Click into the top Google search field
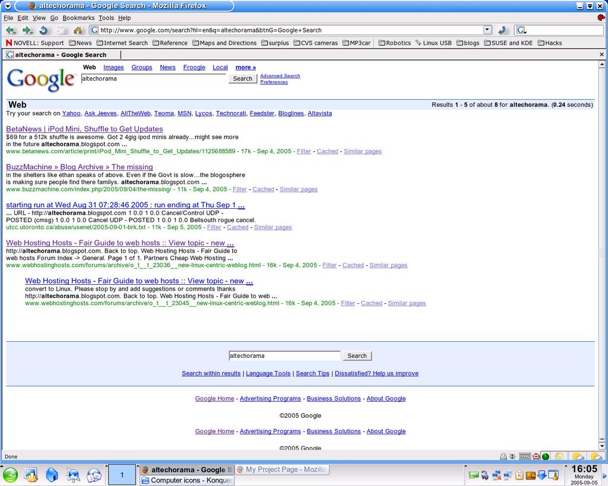Image resolution: width=608 pixels, height=486 pixels. tap(154, 79)
